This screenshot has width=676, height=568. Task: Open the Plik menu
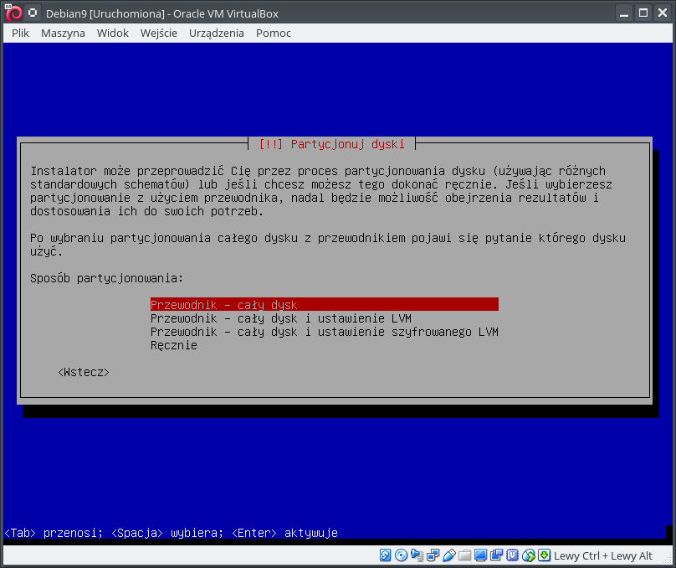[x=21, y=33]
